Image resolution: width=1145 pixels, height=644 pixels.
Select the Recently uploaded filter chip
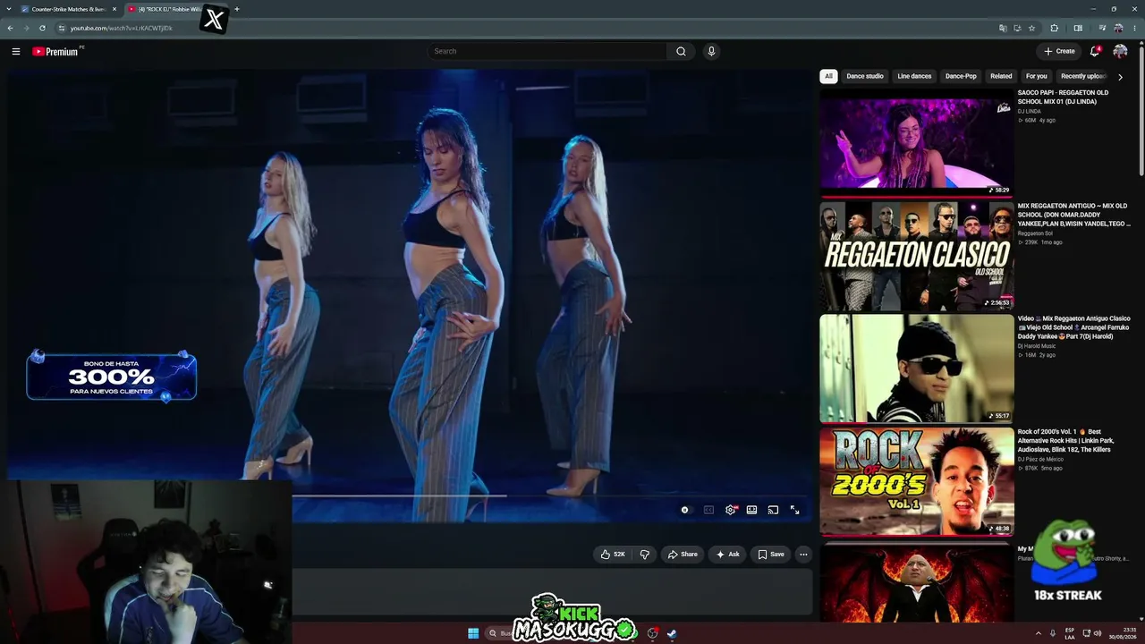coord(1082,76)
